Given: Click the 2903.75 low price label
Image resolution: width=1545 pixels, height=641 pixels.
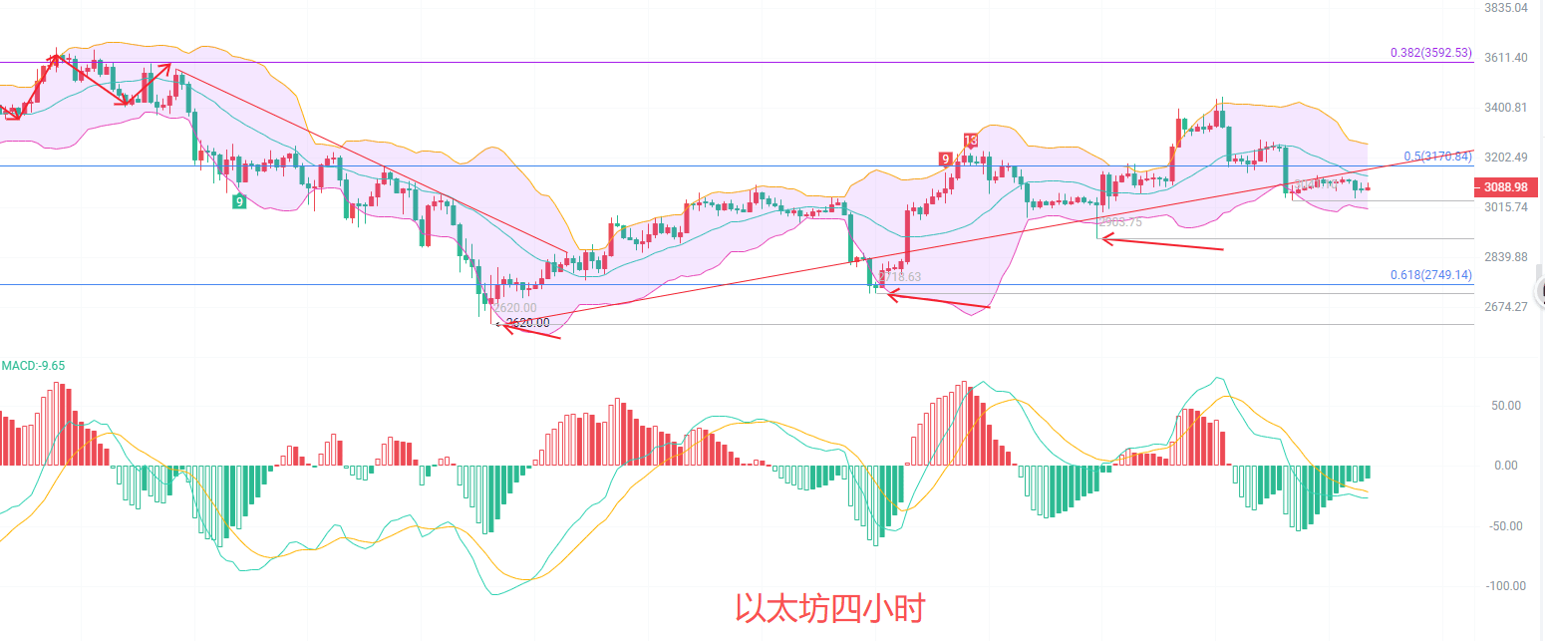Looking at the screenshot, I should pyautogui.click(x=1119, y=222).
